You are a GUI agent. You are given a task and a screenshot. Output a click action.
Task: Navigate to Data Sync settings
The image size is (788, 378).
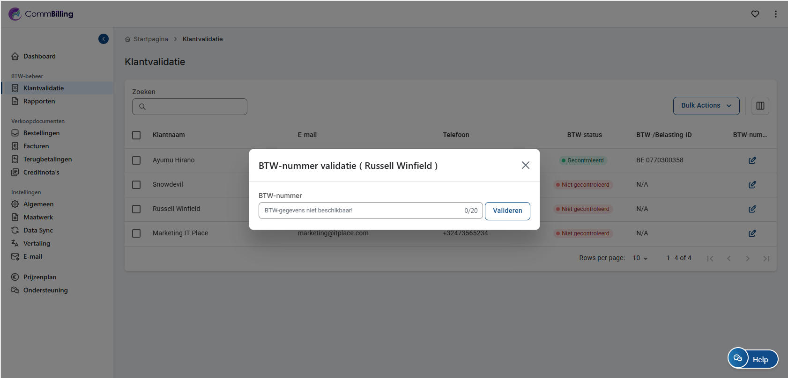pyautogui.click(x=38, y=230)
